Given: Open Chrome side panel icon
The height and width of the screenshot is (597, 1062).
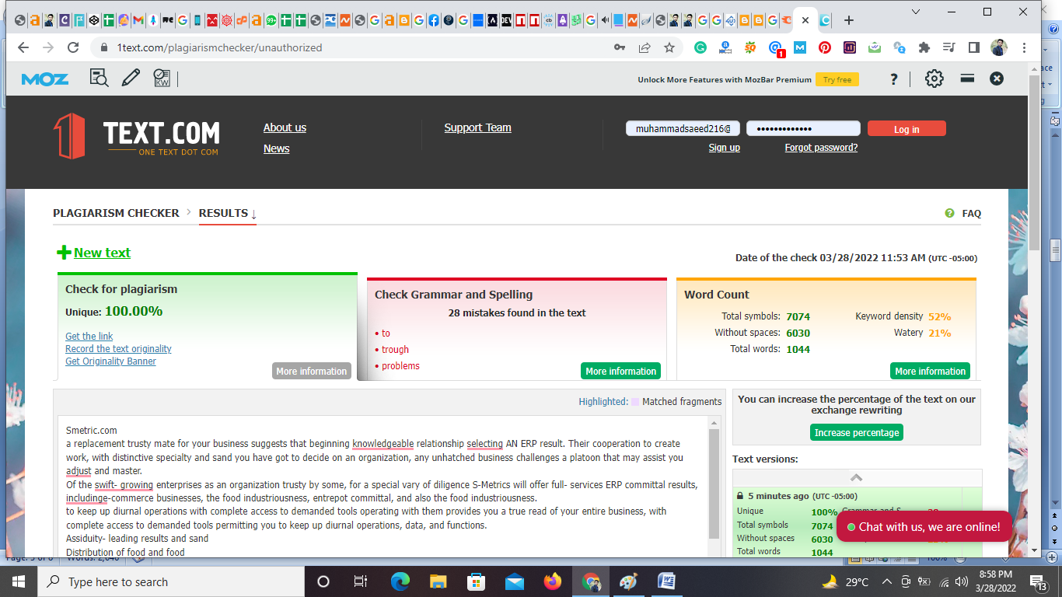Looking at the screenshot, I should (974, 47).
